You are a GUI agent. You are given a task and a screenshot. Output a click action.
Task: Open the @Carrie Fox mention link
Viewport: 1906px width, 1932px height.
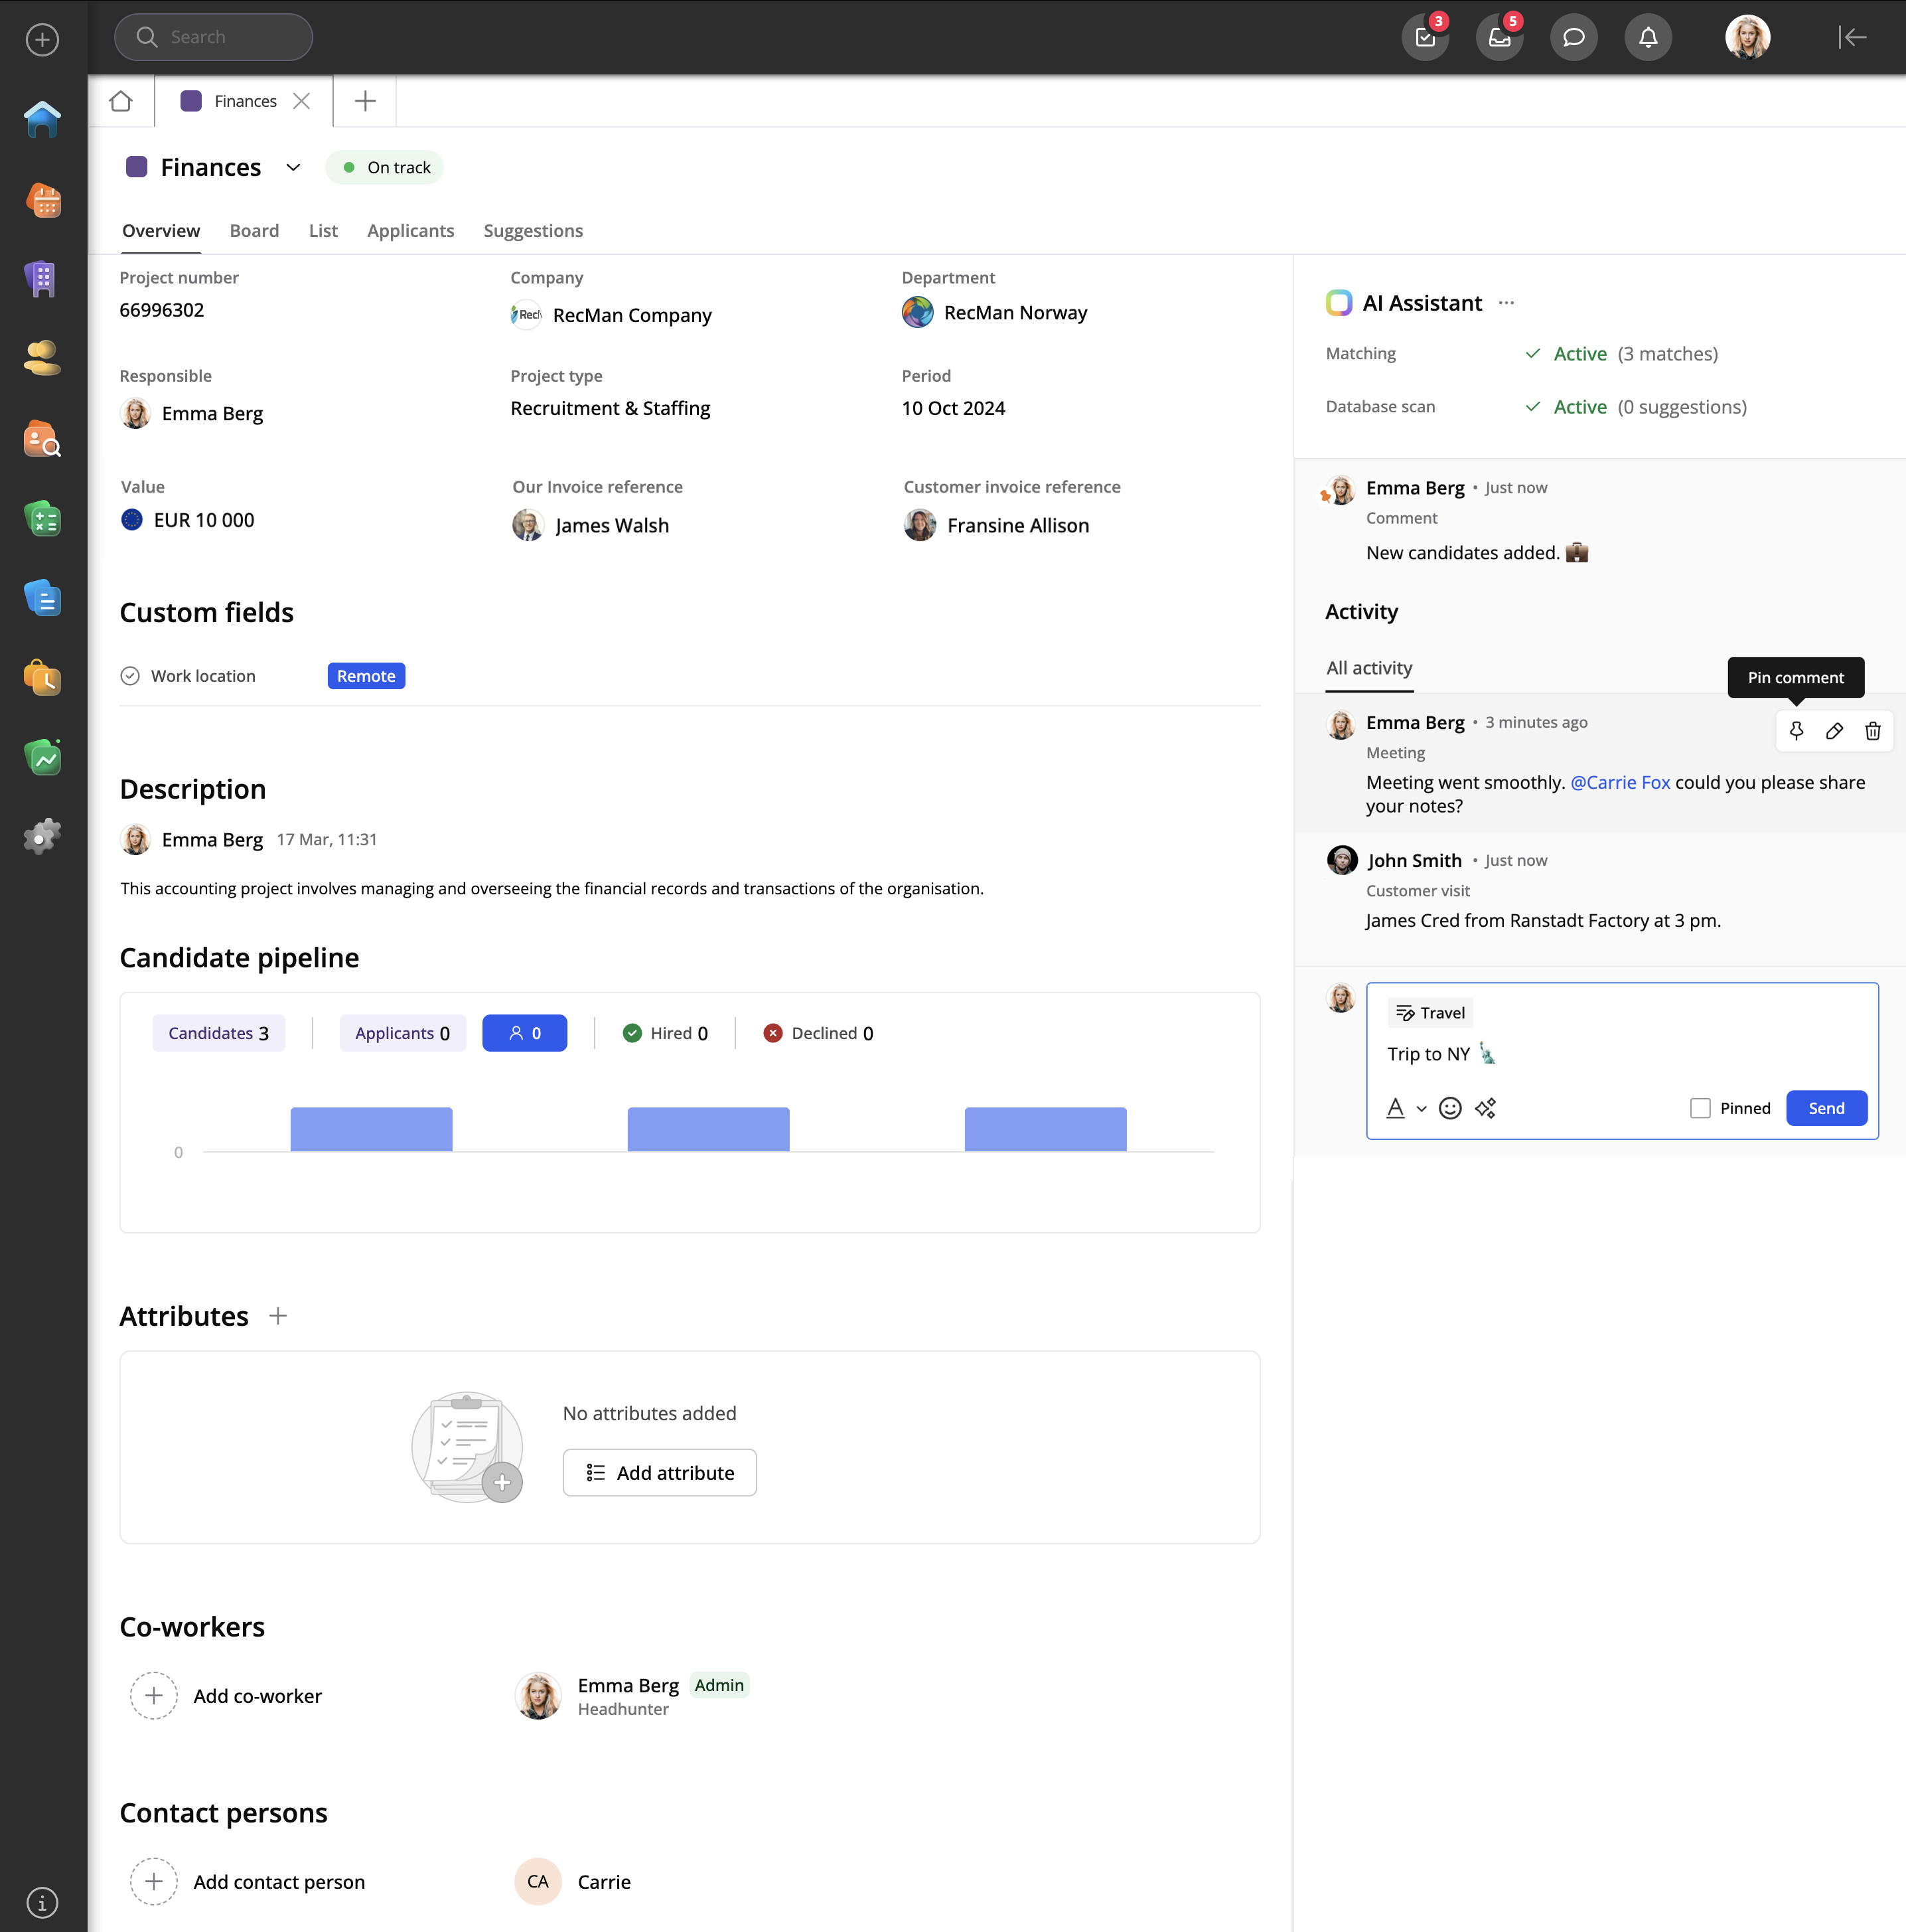[x=1620, y=782]
